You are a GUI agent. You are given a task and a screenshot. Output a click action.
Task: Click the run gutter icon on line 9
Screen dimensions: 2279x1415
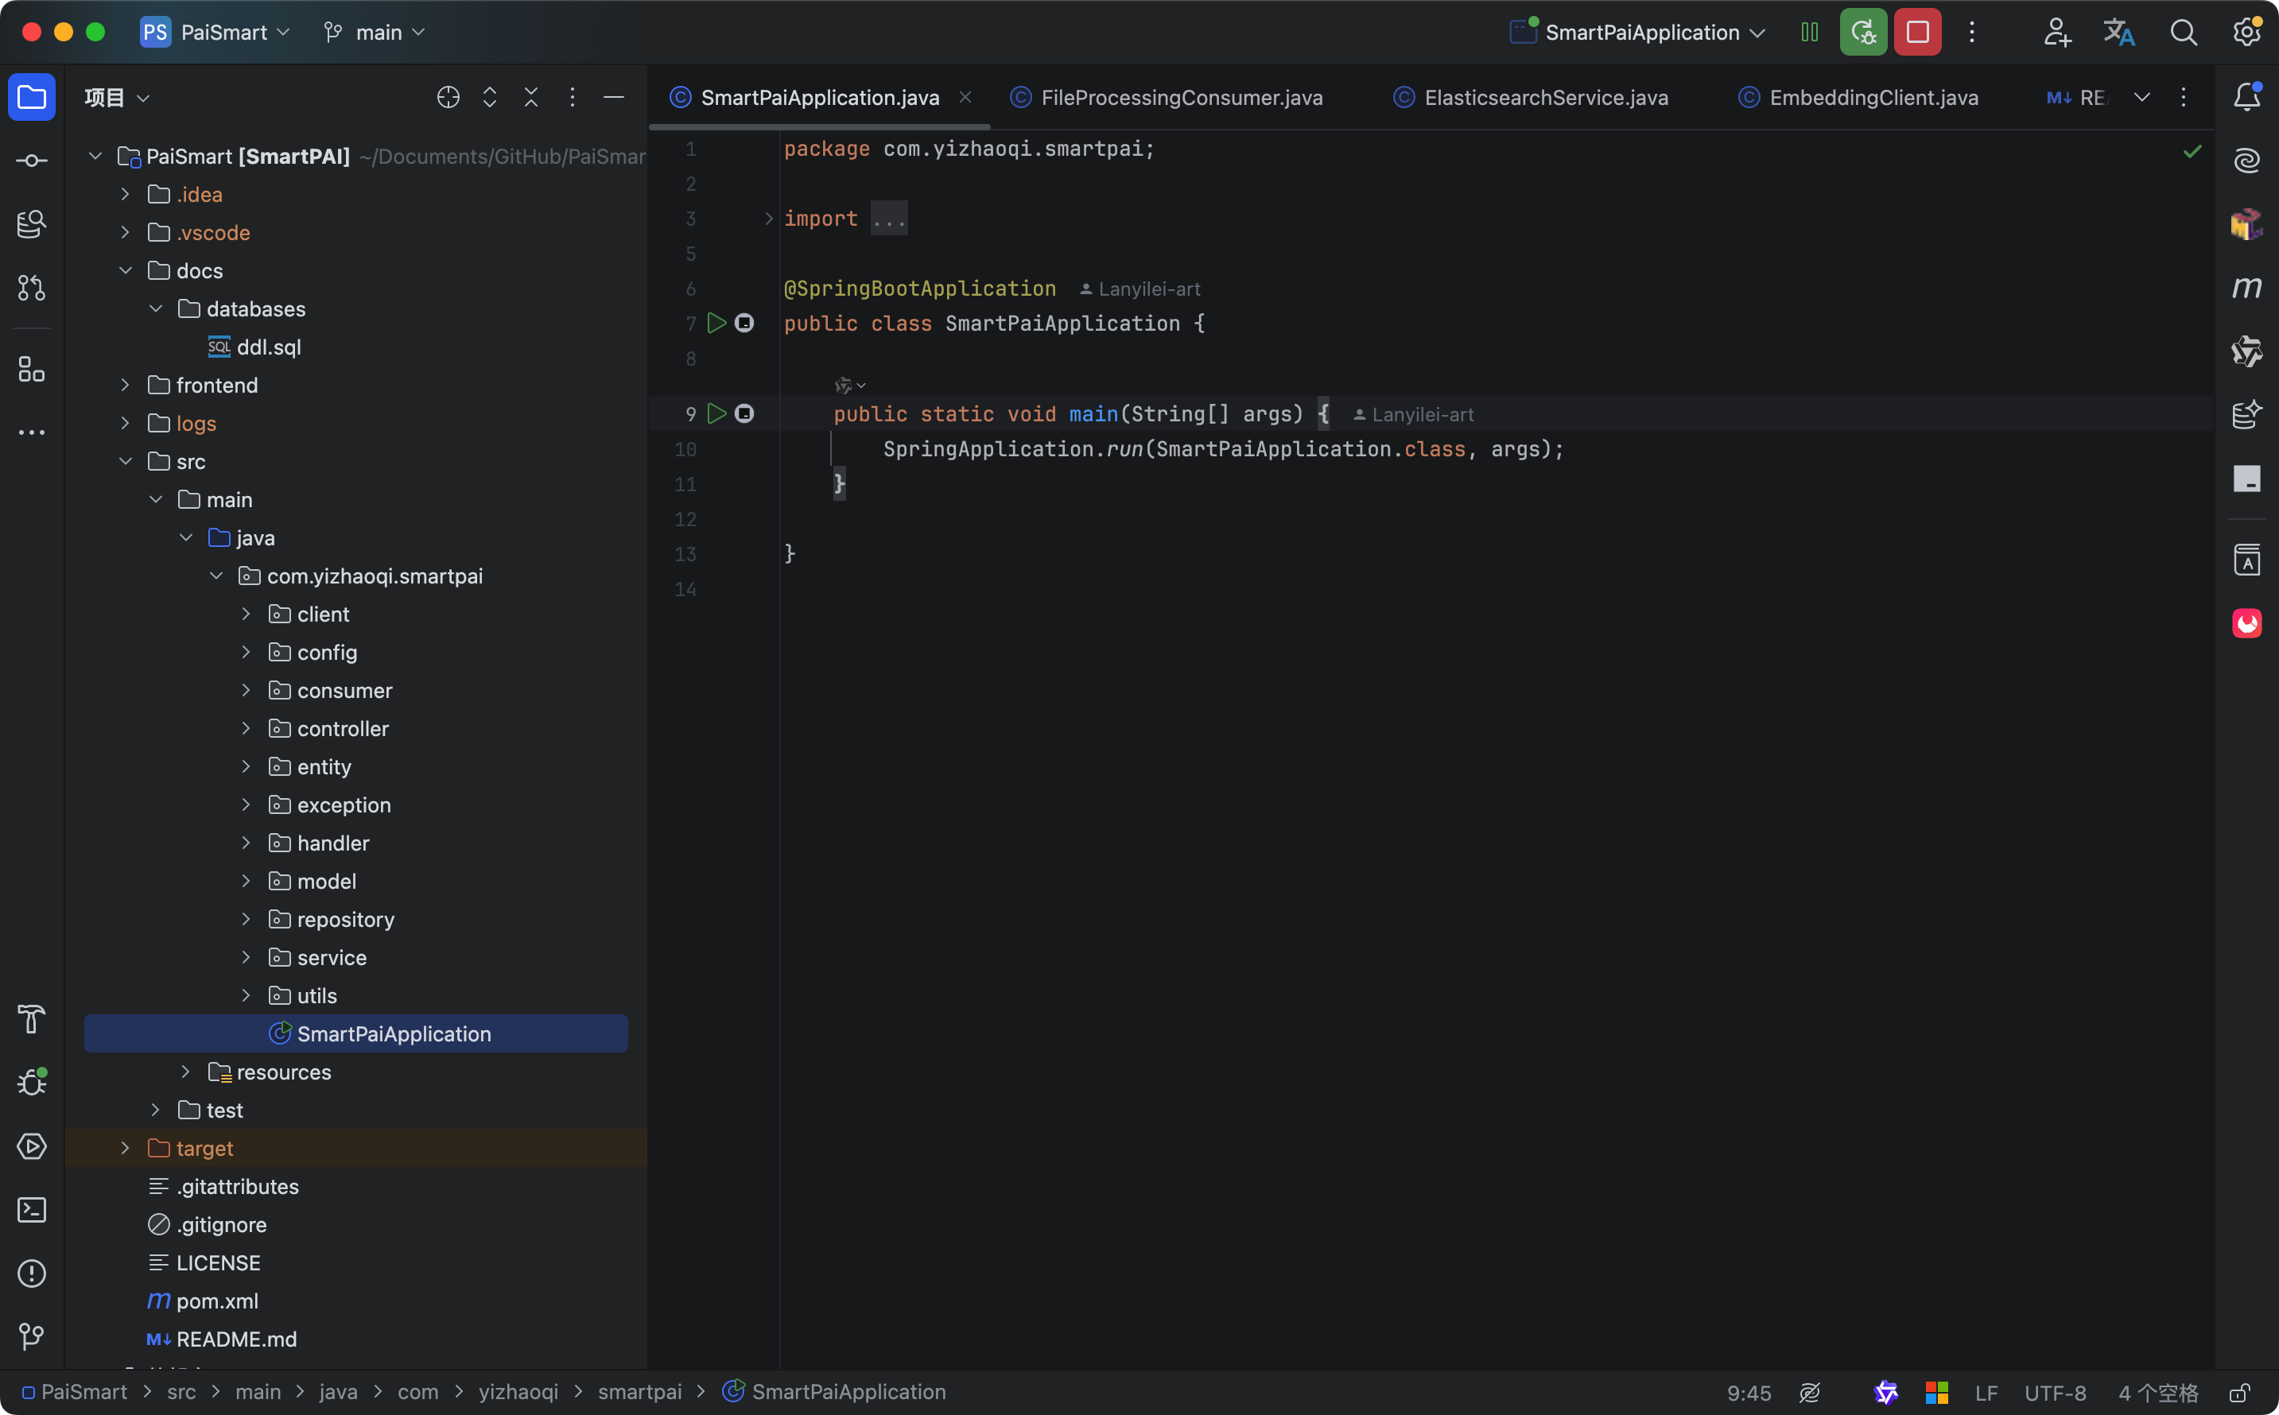pos(717,413)
